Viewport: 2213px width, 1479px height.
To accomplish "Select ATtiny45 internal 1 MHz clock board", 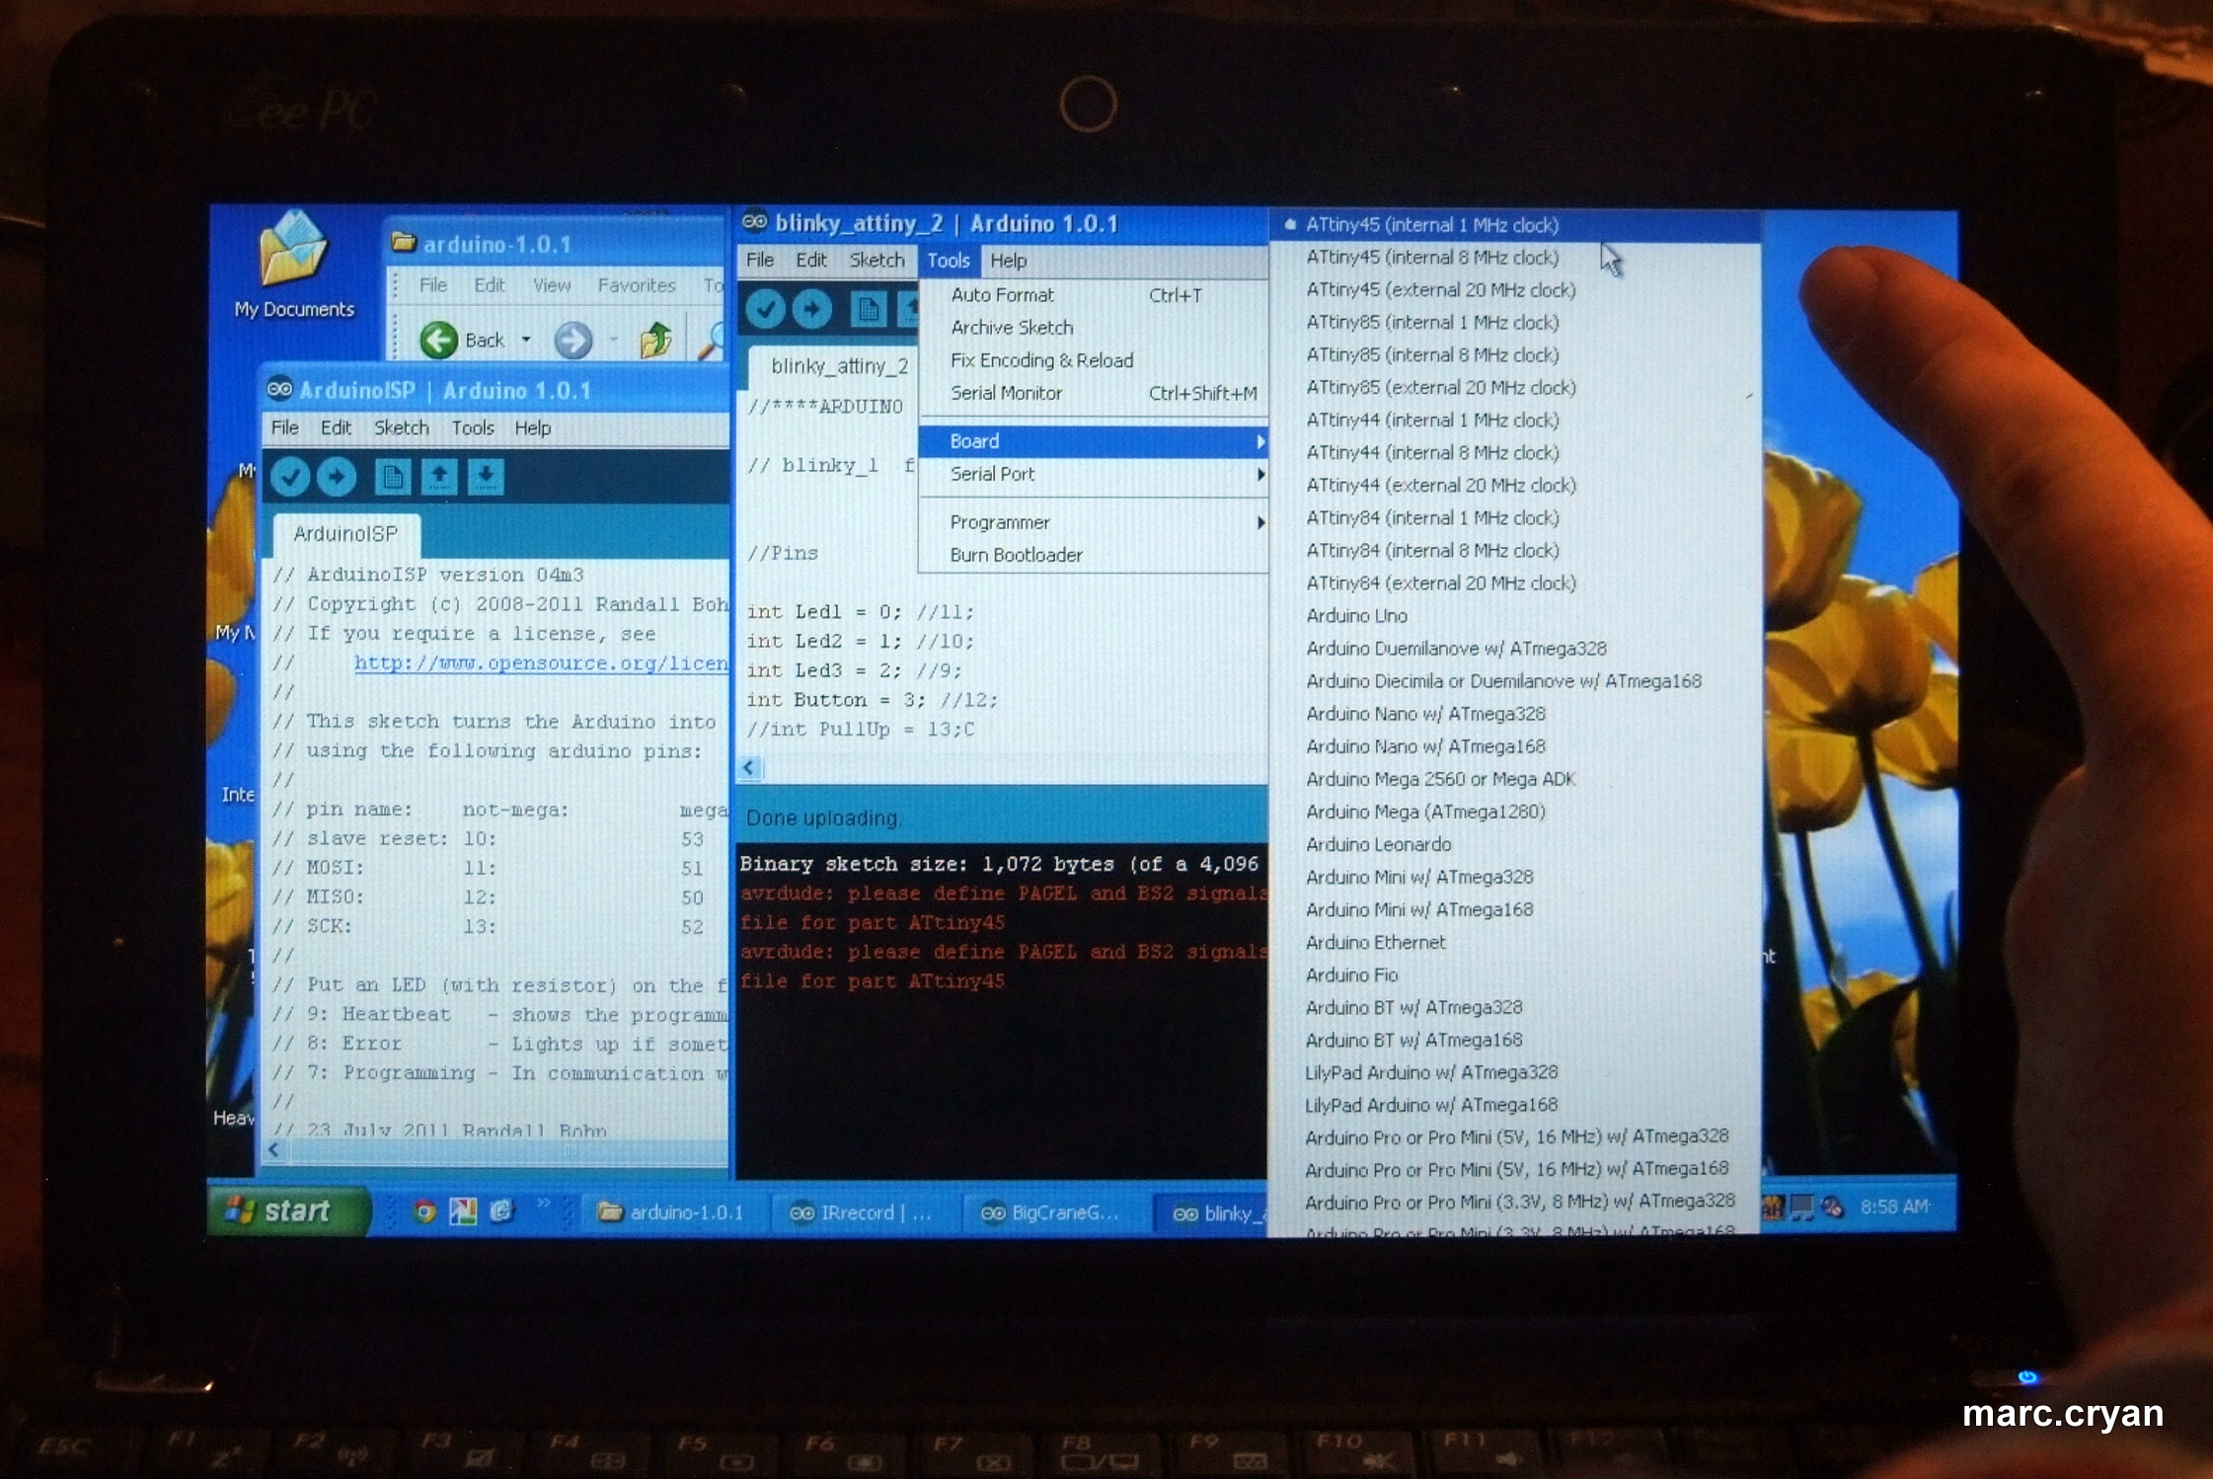I will point(1514,225).
